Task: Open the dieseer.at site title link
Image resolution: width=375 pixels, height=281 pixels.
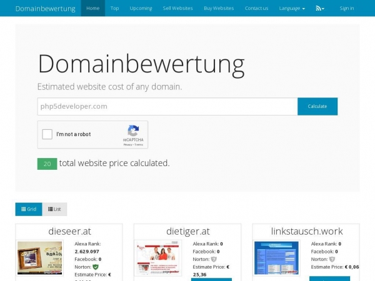Action: (69, 231)
